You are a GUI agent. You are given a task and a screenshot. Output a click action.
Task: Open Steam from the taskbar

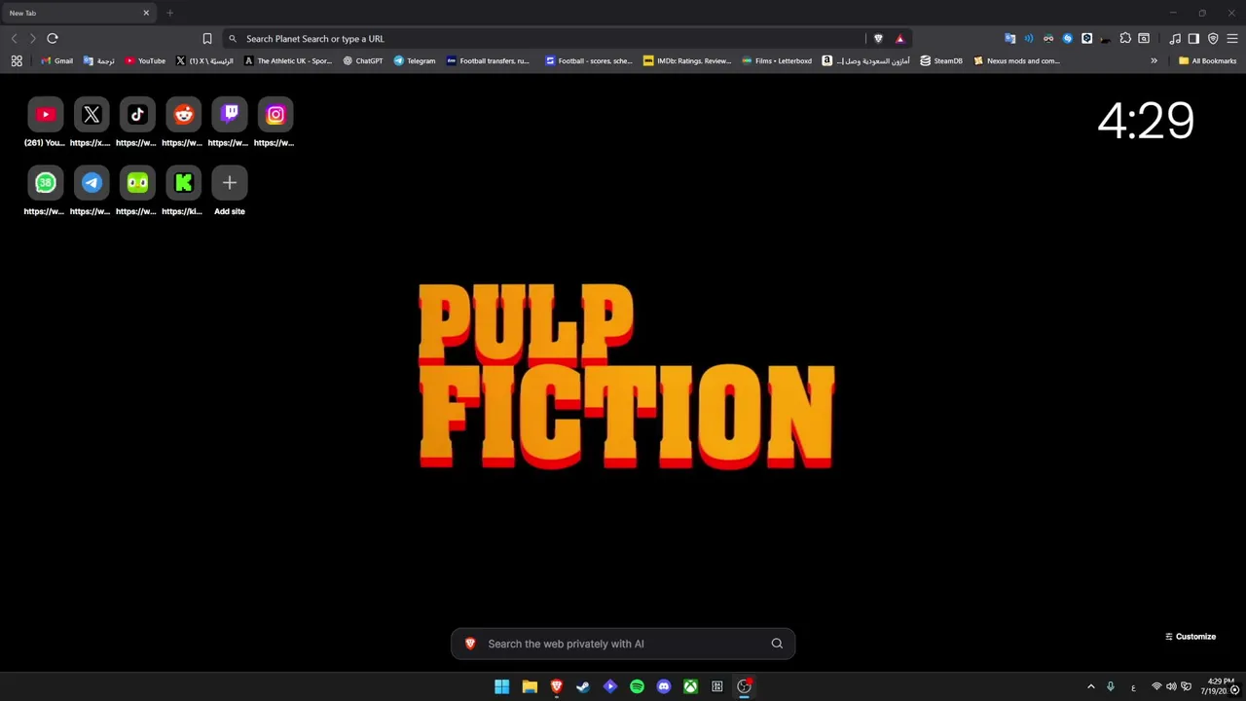pos(583,686)
